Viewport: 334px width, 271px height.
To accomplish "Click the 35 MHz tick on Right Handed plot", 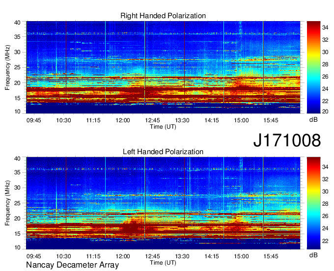I will tap(17, 37).
